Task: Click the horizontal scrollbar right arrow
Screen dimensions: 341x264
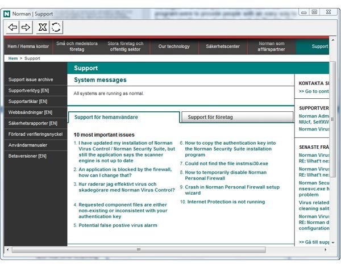Action: coord(325,250)
